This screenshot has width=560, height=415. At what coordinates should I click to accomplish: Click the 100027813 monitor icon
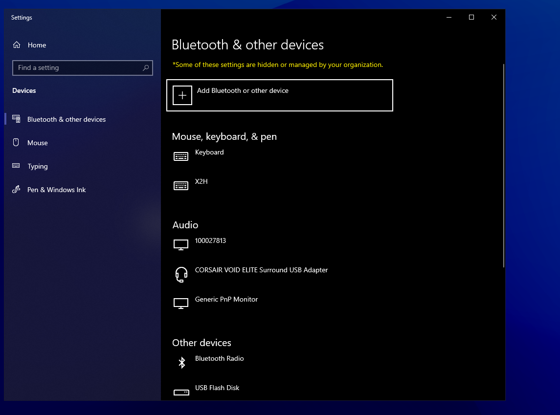point(181,244)
